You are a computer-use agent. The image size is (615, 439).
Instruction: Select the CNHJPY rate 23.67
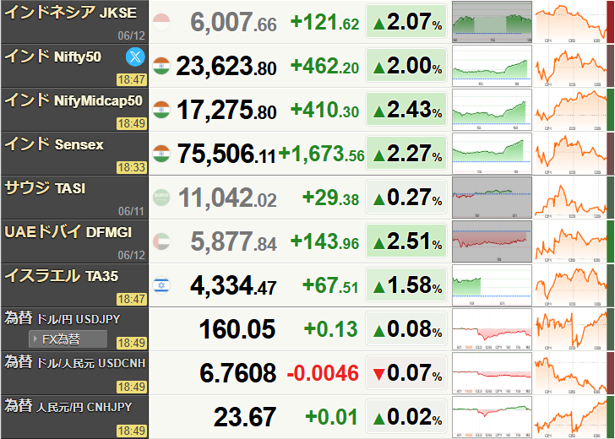[x=245, y=417]
